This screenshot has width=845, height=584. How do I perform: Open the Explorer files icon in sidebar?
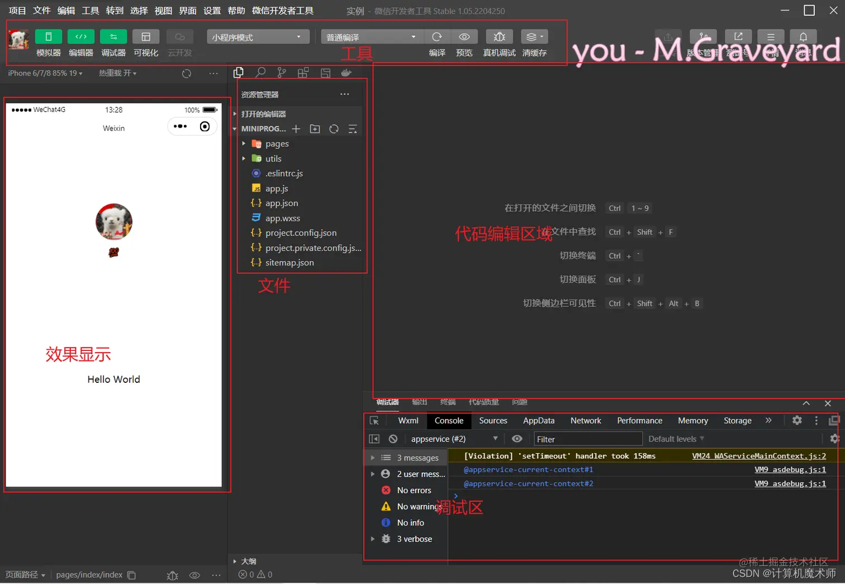click(x=239, y=73)
